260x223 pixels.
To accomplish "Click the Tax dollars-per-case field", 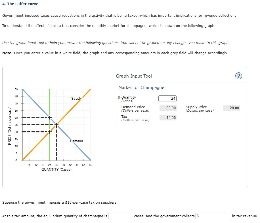I will tap(168, 118).
